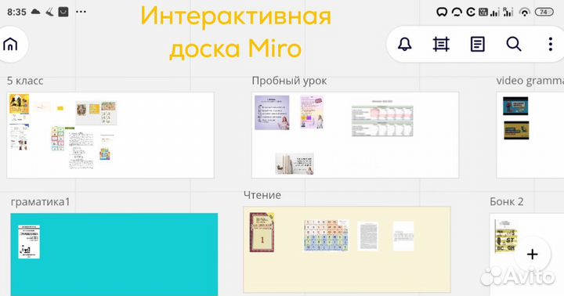The image size is (564, 296).
Task: Open the colorful flashcards grid in 5 класс frame
Action: point(57,138)
